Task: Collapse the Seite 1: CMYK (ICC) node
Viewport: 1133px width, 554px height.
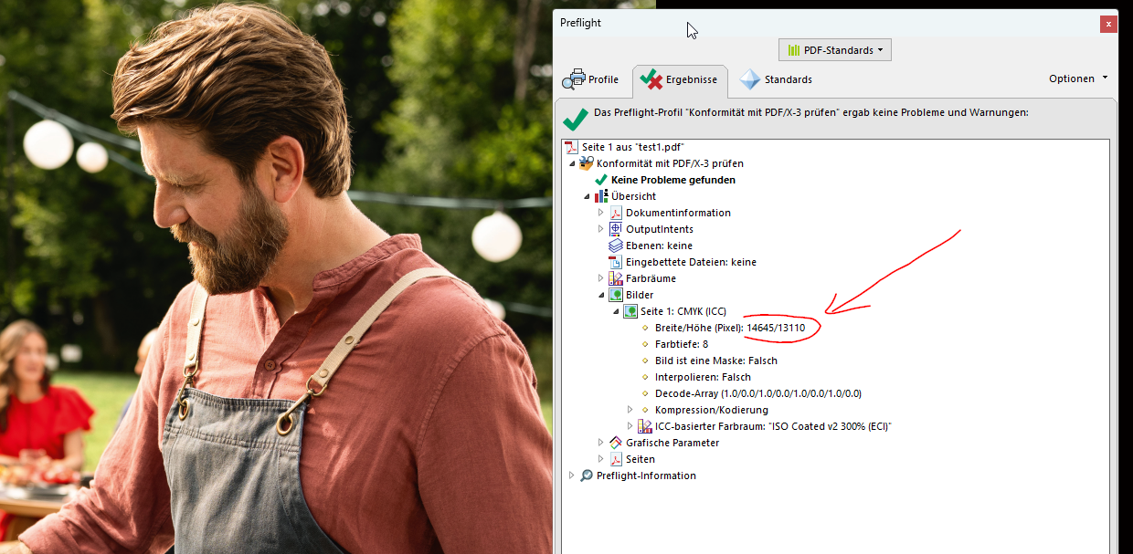Action: [x=617, y=311]
